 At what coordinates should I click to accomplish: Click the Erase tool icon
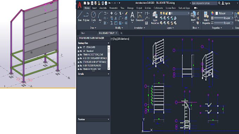tap(126, 13)
